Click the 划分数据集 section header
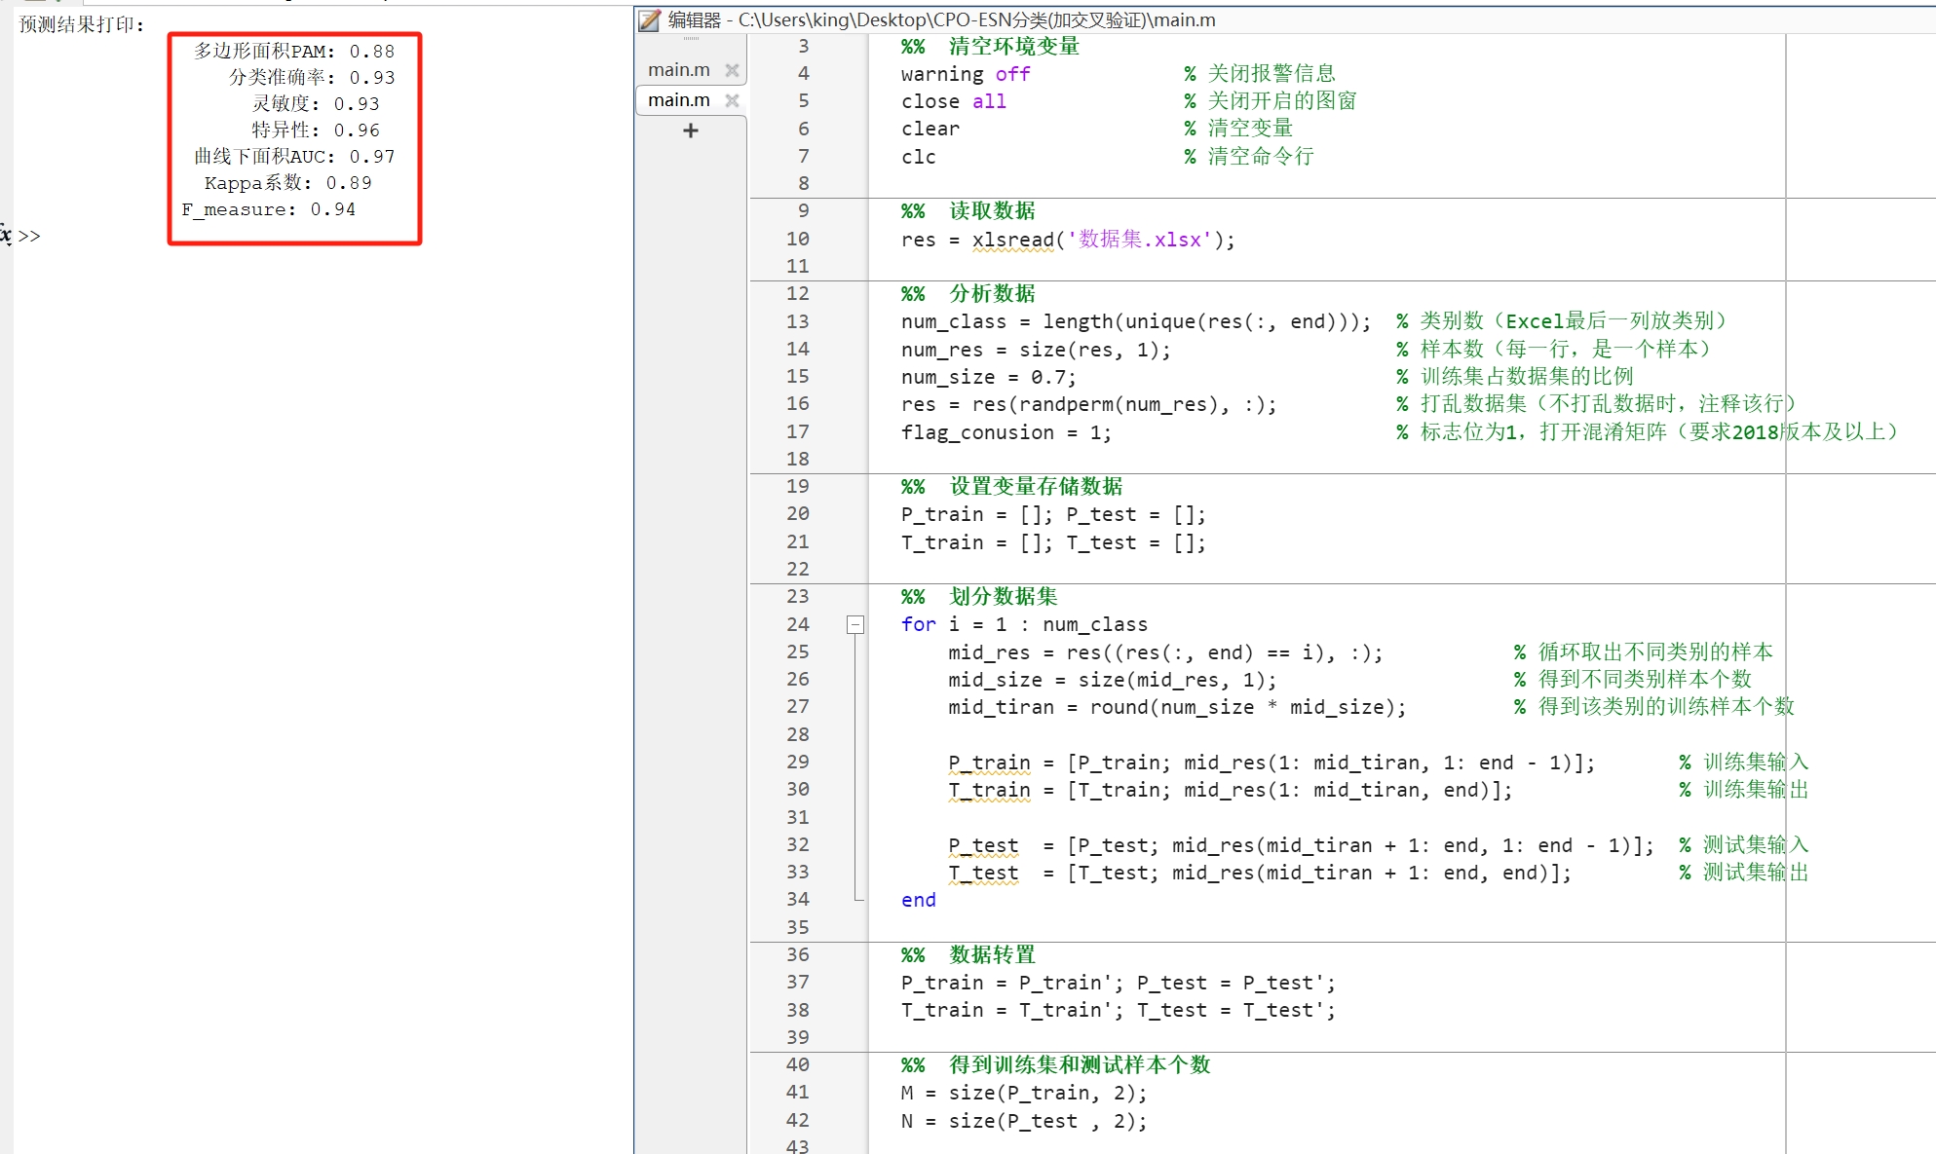This screenshot has height=1154, width=1936. tap(1003, 596)
